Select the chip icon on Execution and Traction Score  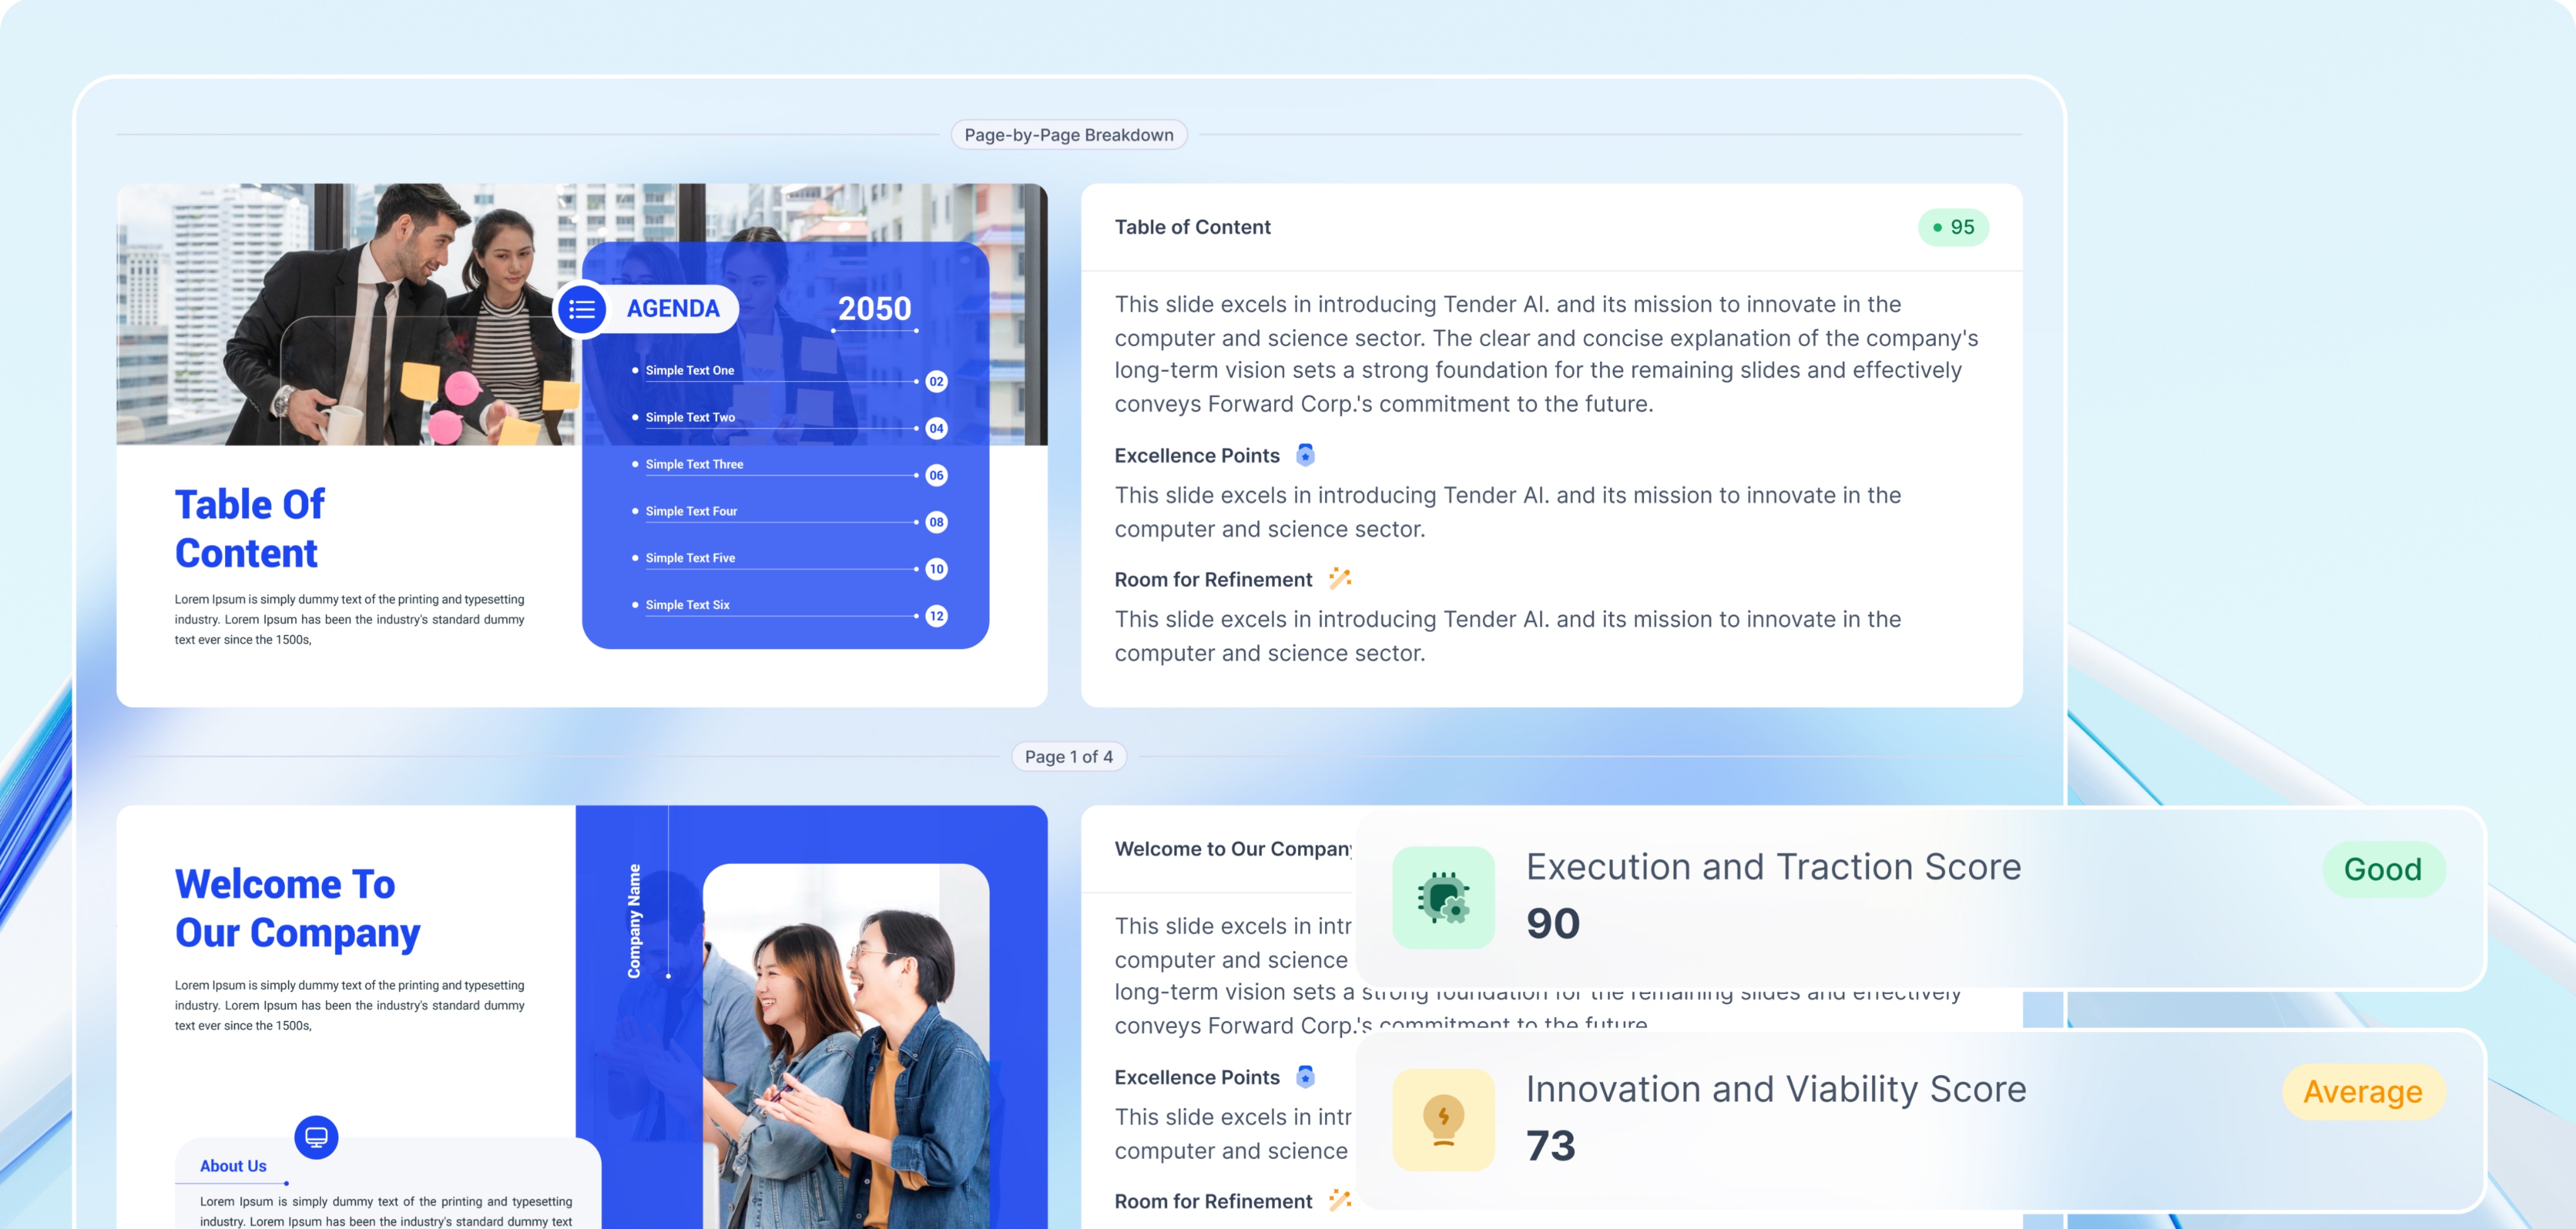tap(1443, 897)
